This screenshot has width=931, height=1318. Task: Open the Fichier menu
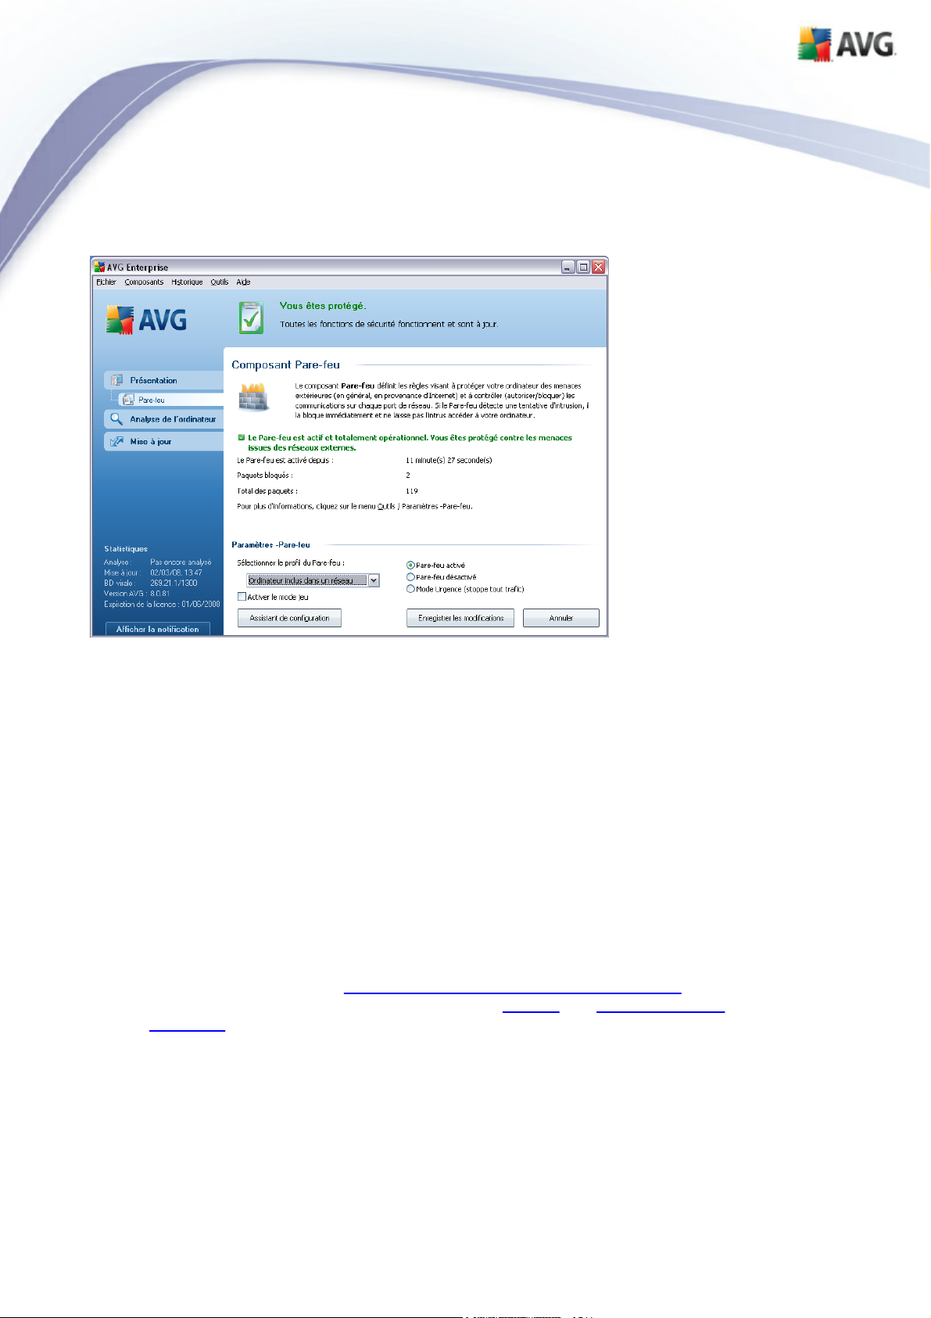pyautogui.click(x=106, y=282)
